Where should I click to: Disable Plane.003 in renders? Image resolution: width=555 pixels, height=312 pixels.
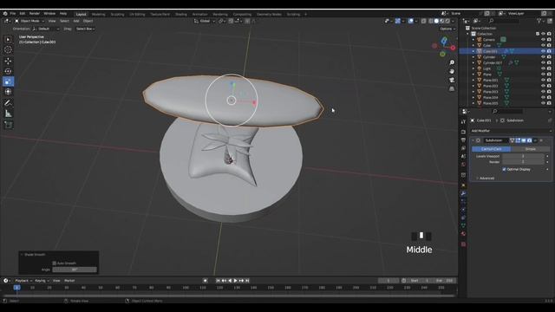click(549, 92)
